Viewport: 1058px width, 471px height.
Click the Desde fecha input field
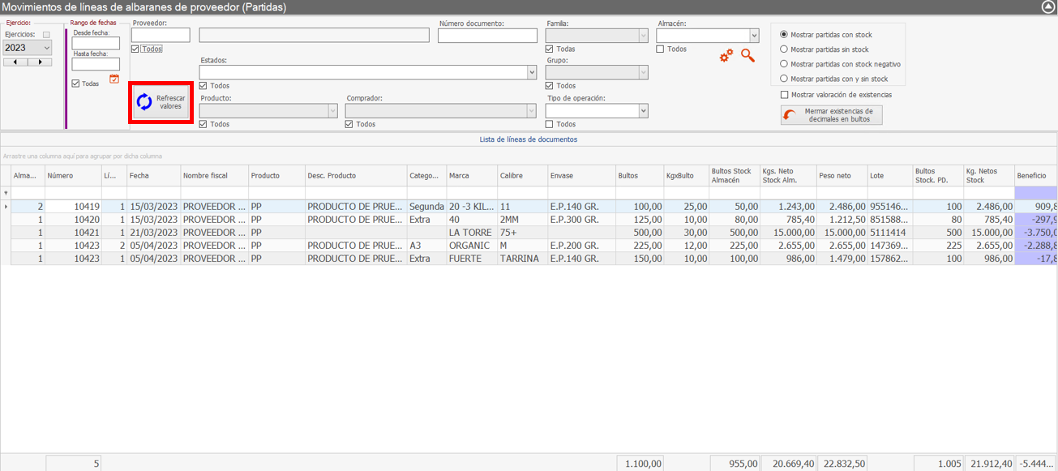tap(96, 44)
